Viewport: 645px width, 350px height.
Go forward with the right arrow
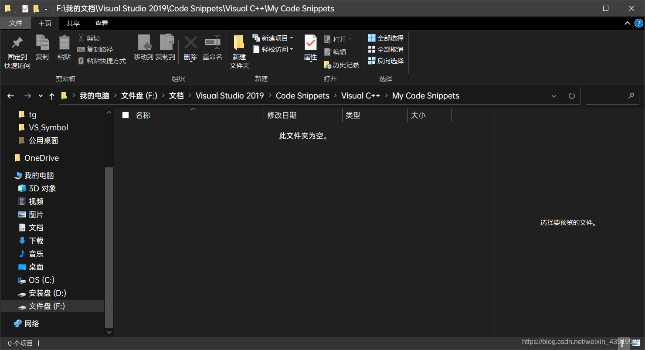pos(27,96)
